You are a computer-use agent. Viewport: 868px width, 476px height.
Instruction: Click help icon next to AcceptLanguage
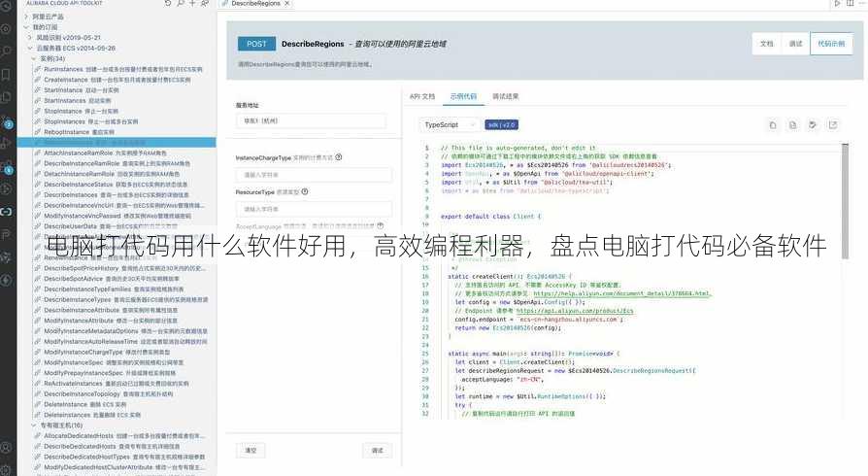[x=381, y=226]
